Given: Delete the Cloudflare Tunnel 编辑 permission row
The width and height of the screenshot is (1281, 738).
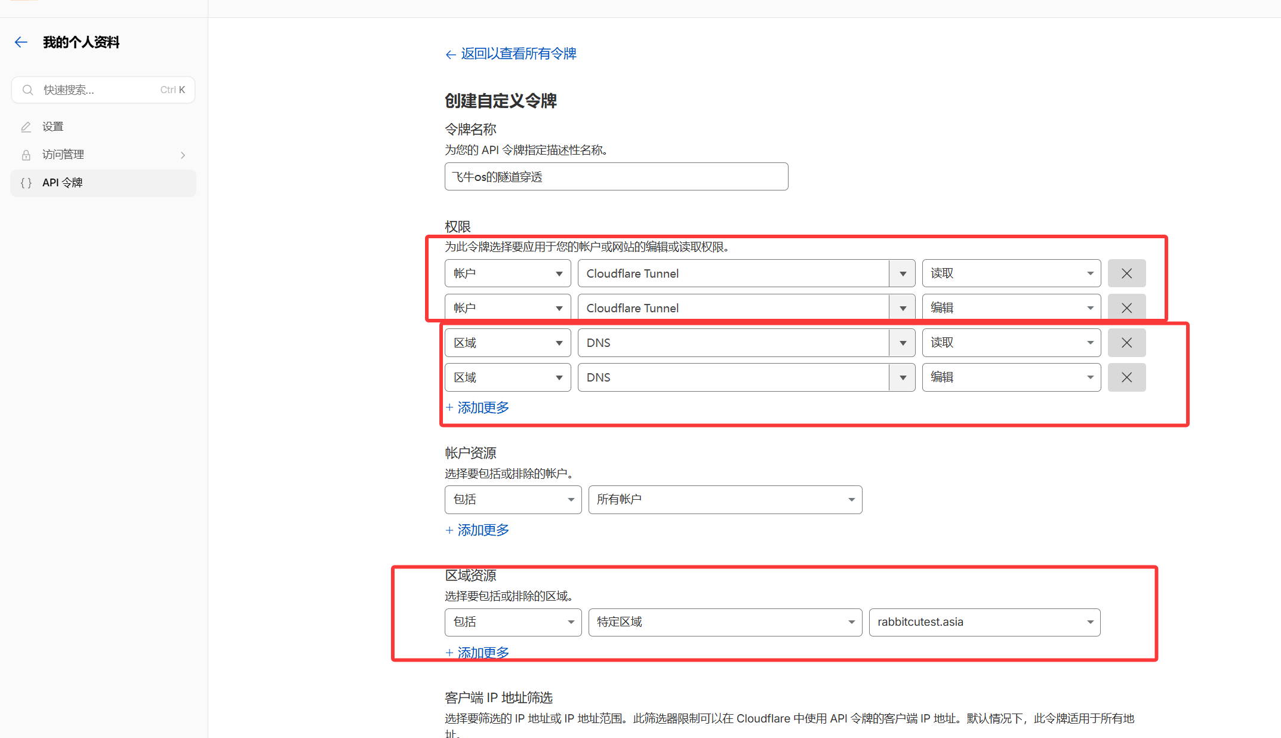Looking at the screenshot, I should 1126,308.
